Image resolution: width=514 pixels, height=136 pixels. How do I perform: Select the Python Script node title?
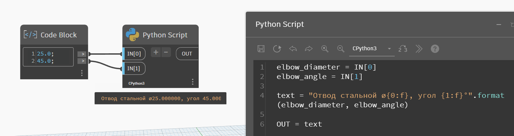point(165,35)
